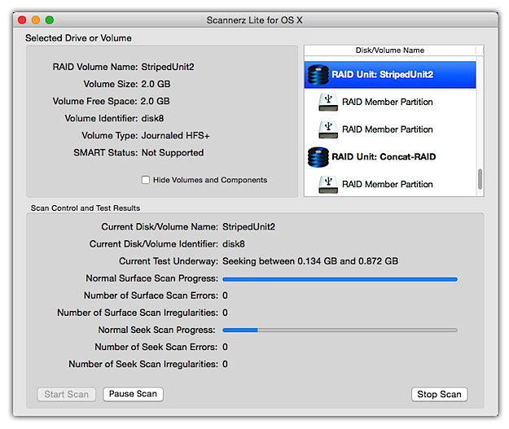
Task: Select the RAID Unit StripedUnit2 disk stack icon
Action: pyautogui.click(x=318, y=75)
